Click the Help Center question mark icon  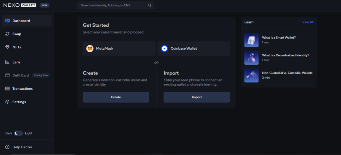coord(7,147)
